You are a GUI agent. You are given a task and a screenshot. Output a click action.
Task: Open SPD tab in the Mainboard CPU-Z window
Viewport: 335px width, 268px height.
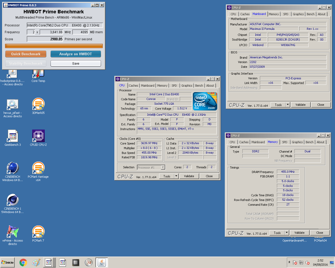(x=286, y=14)
